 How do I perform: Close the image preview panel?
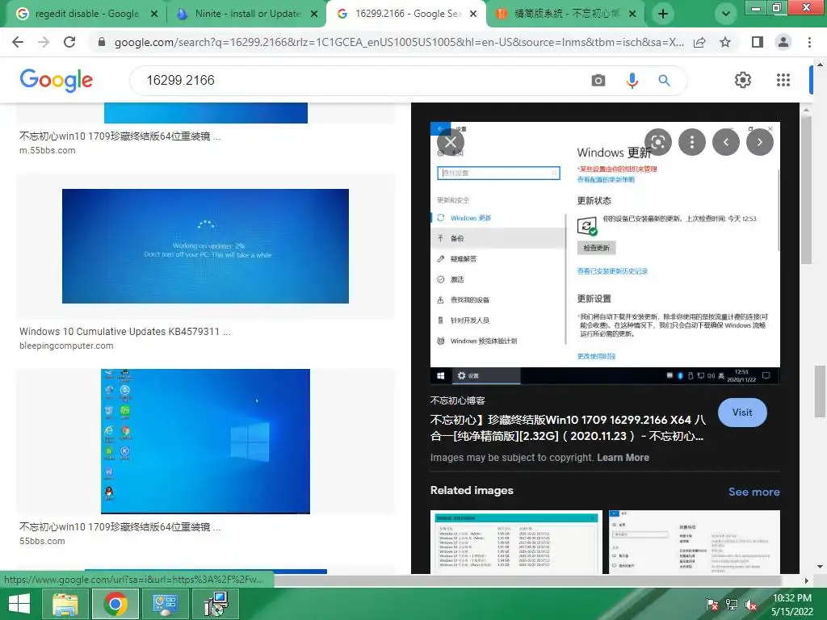point(451,142)
